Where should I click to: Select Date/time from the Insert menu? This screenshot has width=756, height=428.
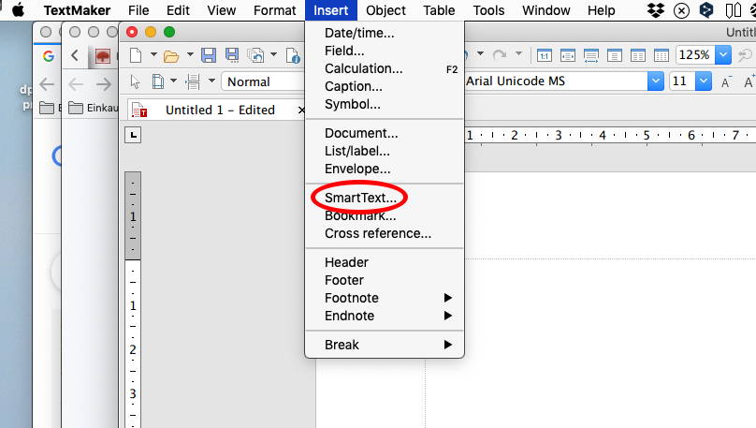(359, 33)
